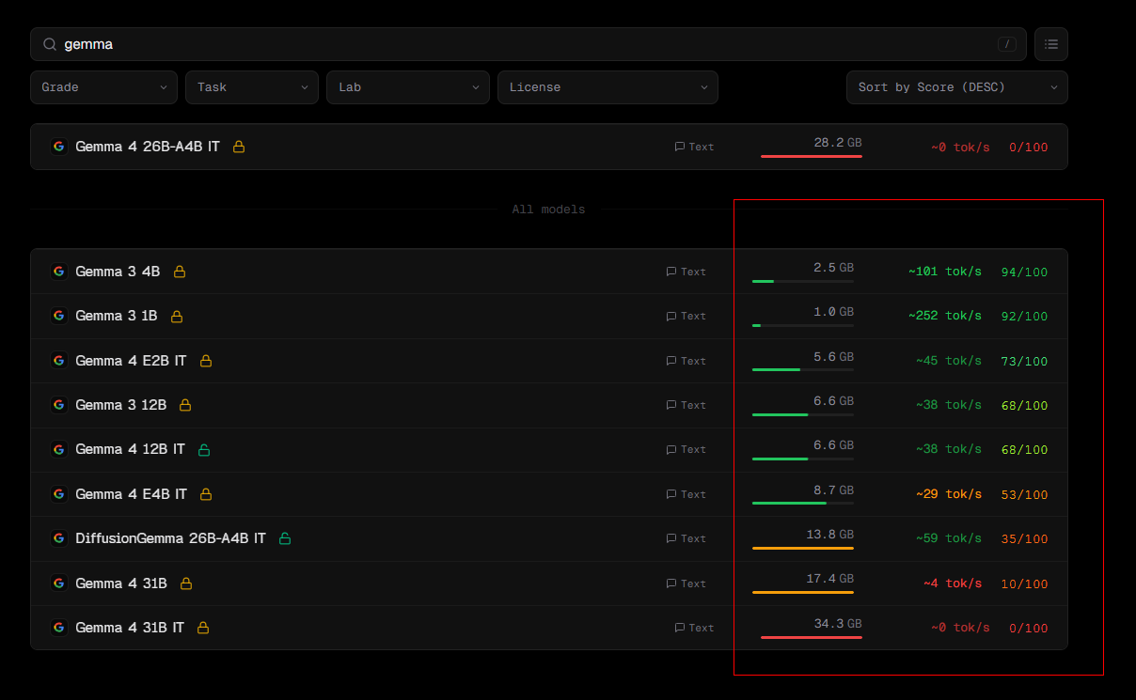Click the "5.6 GB" size value
This screenshot has width=1136, height=700.
[x=833, y=356]
